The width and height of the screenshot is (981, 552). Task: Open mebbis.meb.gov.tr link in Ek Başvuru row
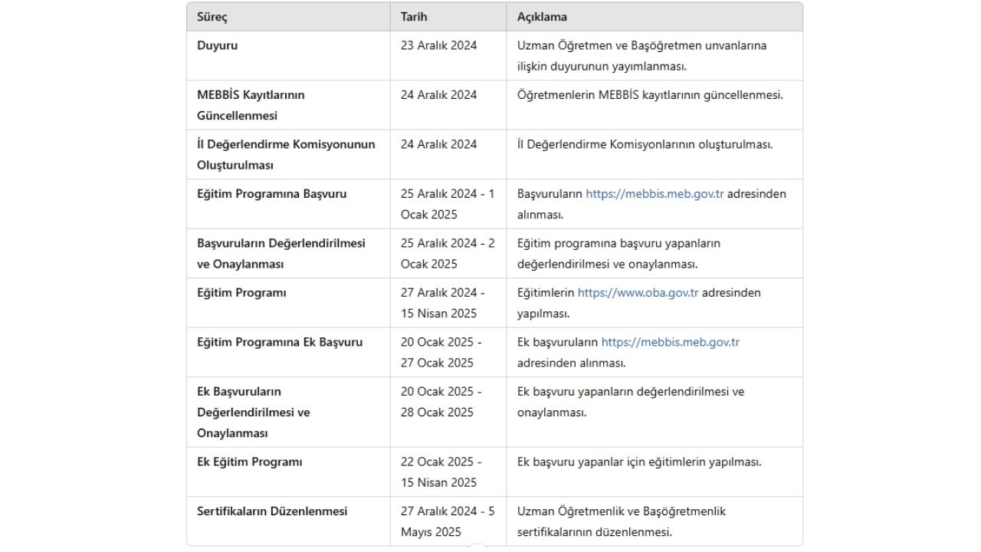(x=670, y=342)
